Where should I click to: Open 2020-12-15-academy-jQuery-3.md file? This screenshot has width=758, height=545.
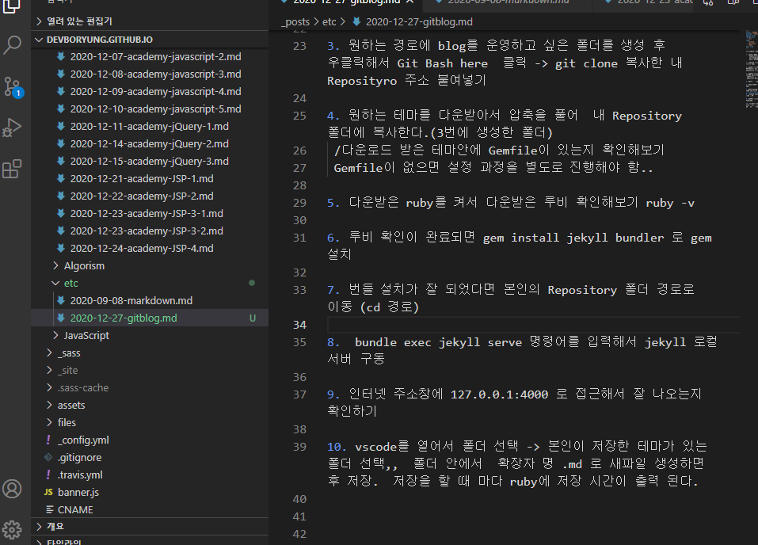click(x=150, y=161)
